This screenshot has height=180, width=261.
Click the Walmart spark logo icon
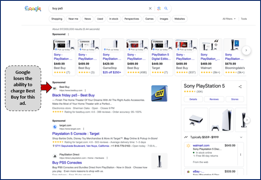(x=188, y=145)
